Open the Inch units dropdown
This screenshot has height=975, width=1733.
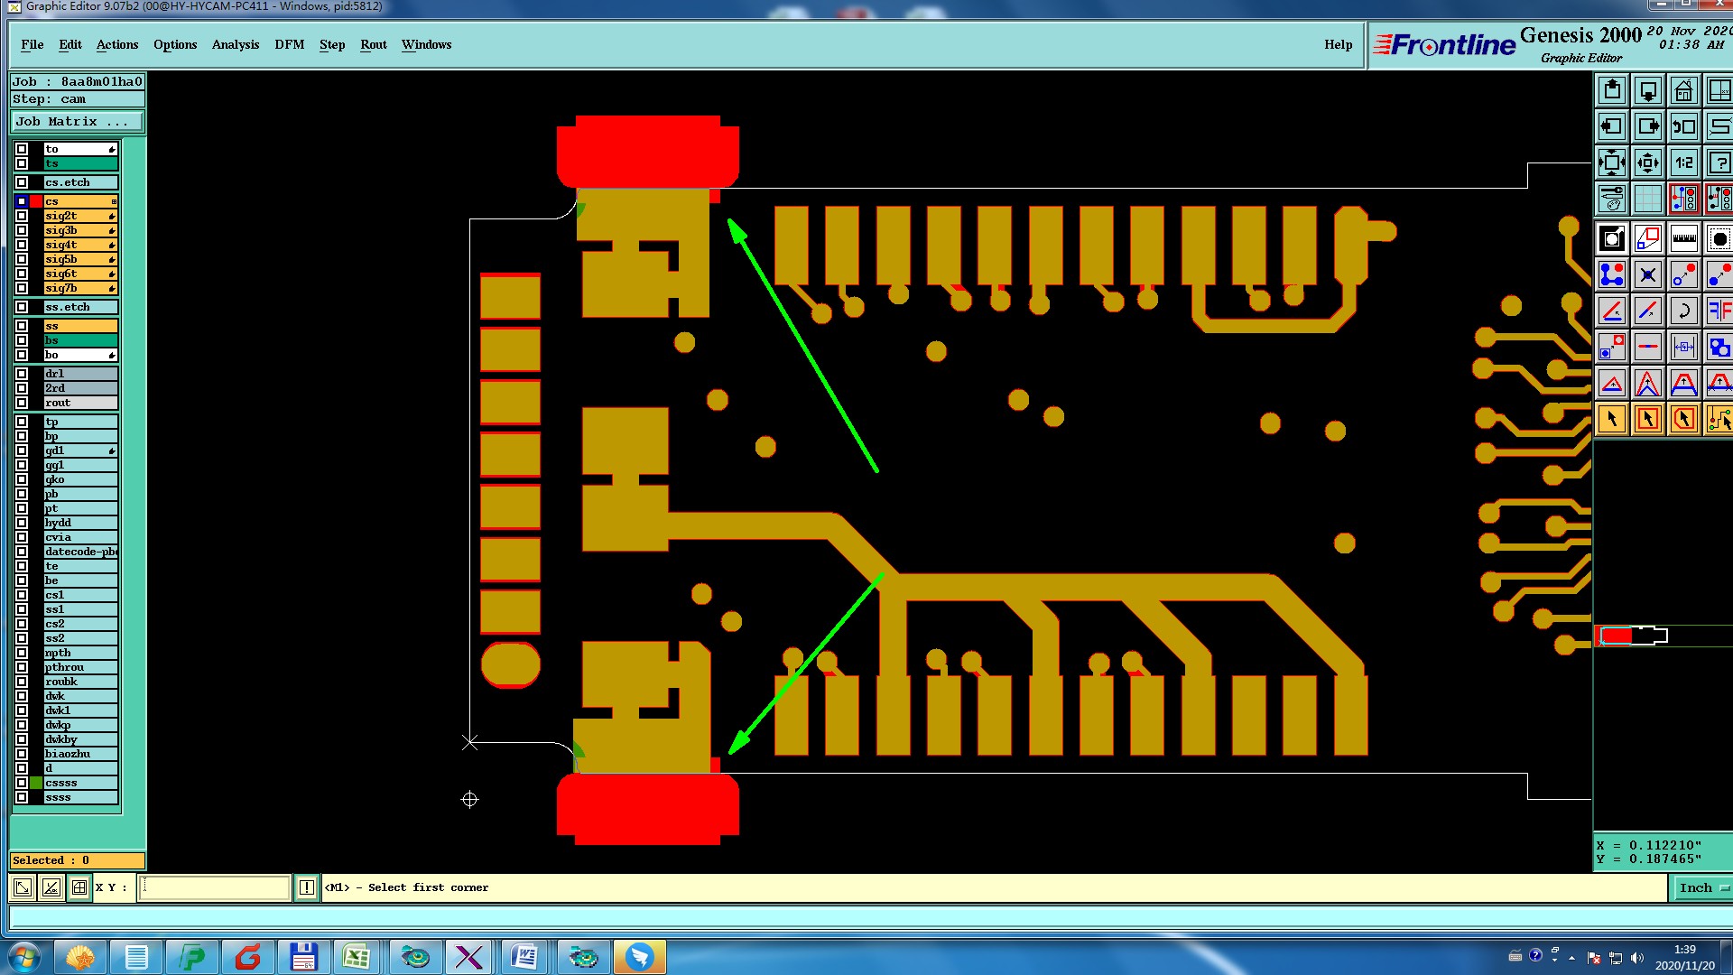click(x=1702, y=887)
